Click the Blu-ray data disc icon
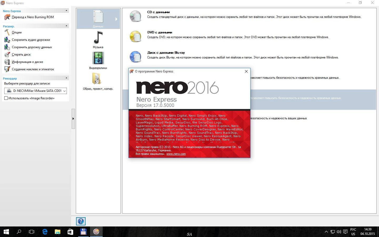Screen dimensions: 379x237 (x=136, y=57)
